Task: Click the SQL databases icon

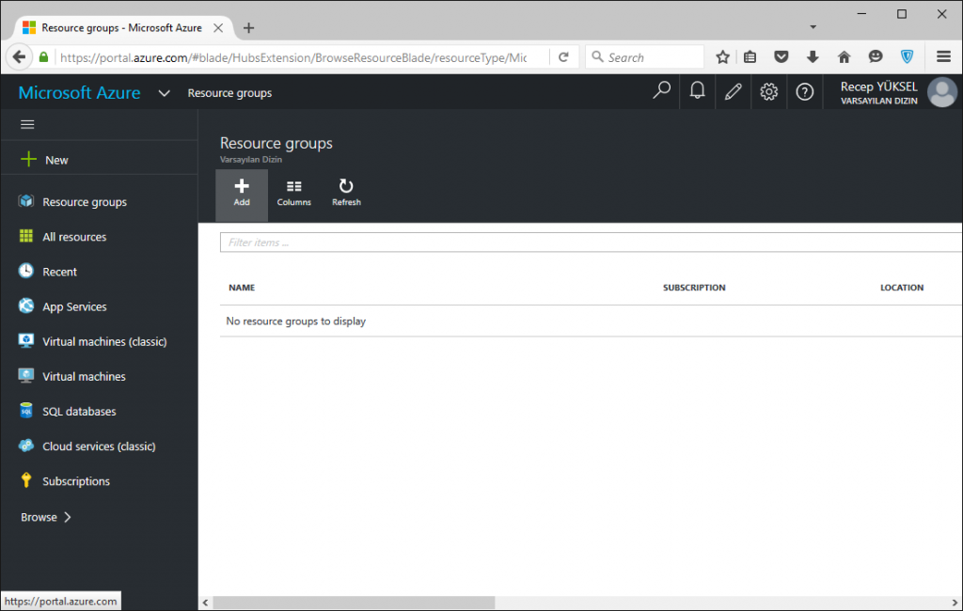Action: 25,410
